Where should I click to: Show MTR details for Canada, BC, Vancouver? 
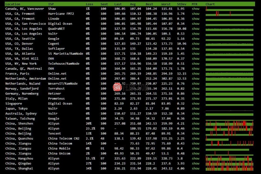pyautogui.click(x=196, y=9)
